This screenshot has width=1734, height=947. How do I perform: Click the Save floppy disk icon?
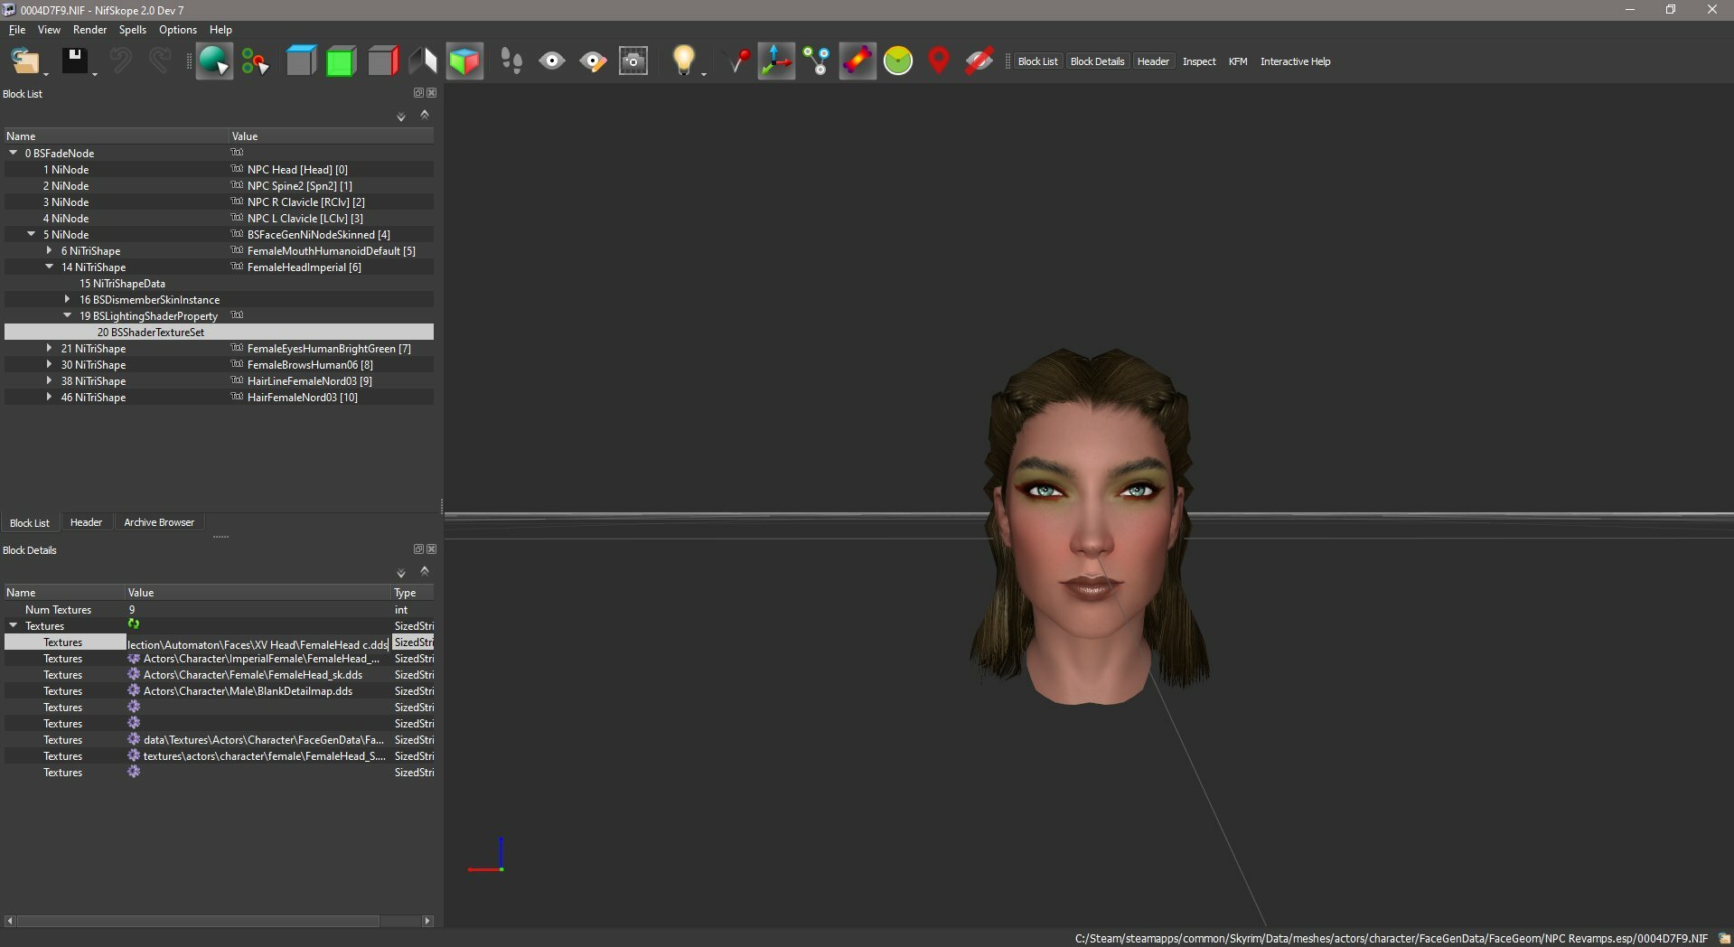click(x=74, y=61)
